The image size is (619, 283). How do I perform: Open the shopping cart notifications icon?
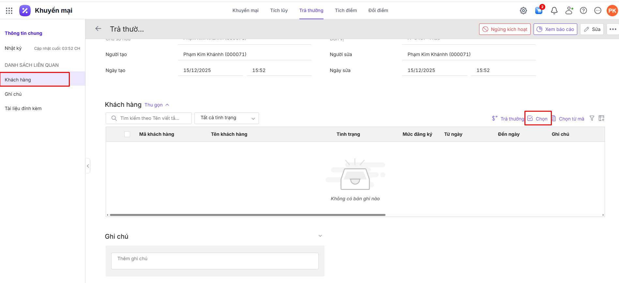click(538, 11)
